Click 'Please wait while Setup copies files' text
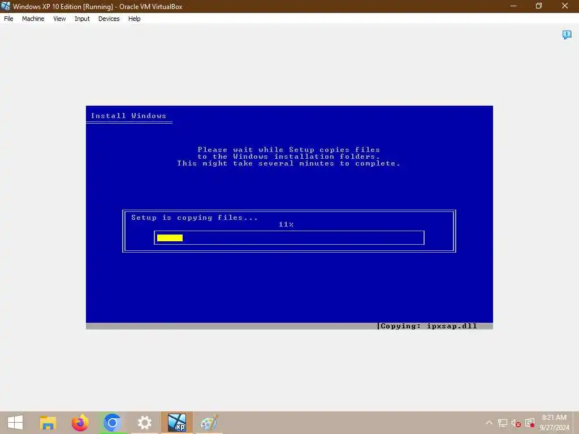The width and height of the screenshot is (579, 434). 289,149
